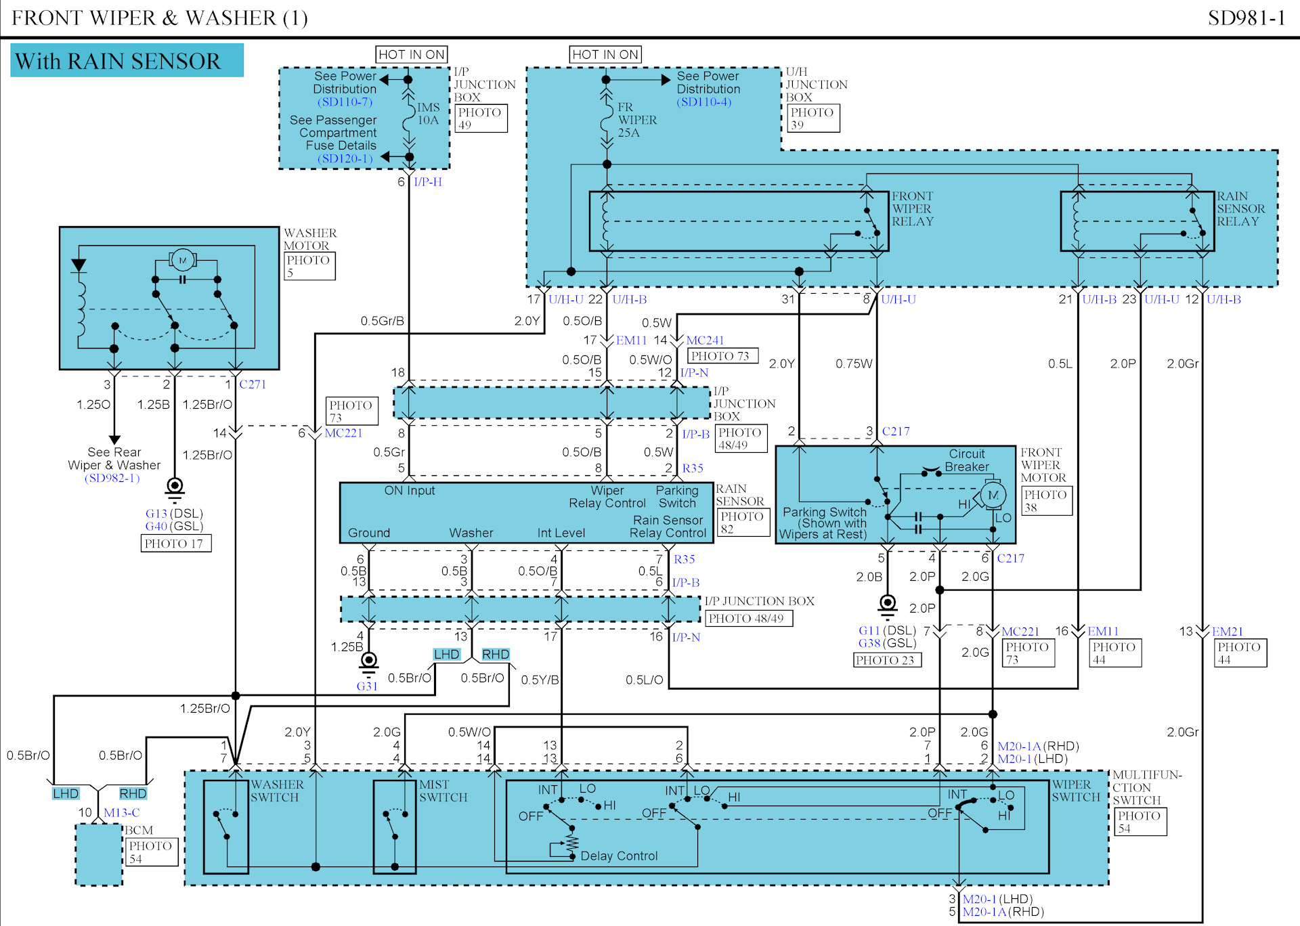Click the Delay Control resistor symbol
This screenshot has height=926, width=1300.
click(x=572, y=842)
